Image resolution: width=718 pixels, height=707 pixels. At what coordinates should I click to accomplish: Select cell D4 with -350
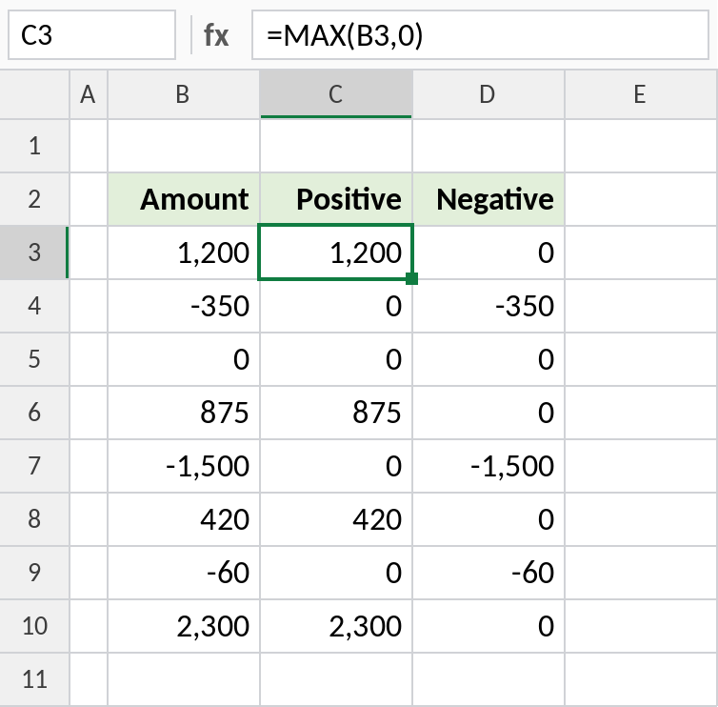489,306
